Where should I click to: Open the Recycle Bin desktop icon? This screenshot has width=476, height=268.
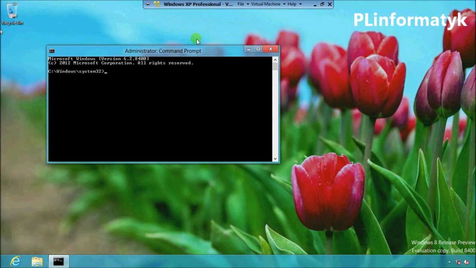tap(12, 14)
